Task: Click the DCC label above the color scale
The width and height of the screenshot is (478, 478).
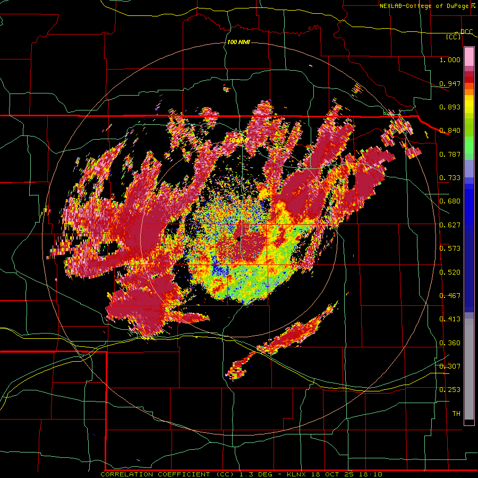Action: point(466,32)
